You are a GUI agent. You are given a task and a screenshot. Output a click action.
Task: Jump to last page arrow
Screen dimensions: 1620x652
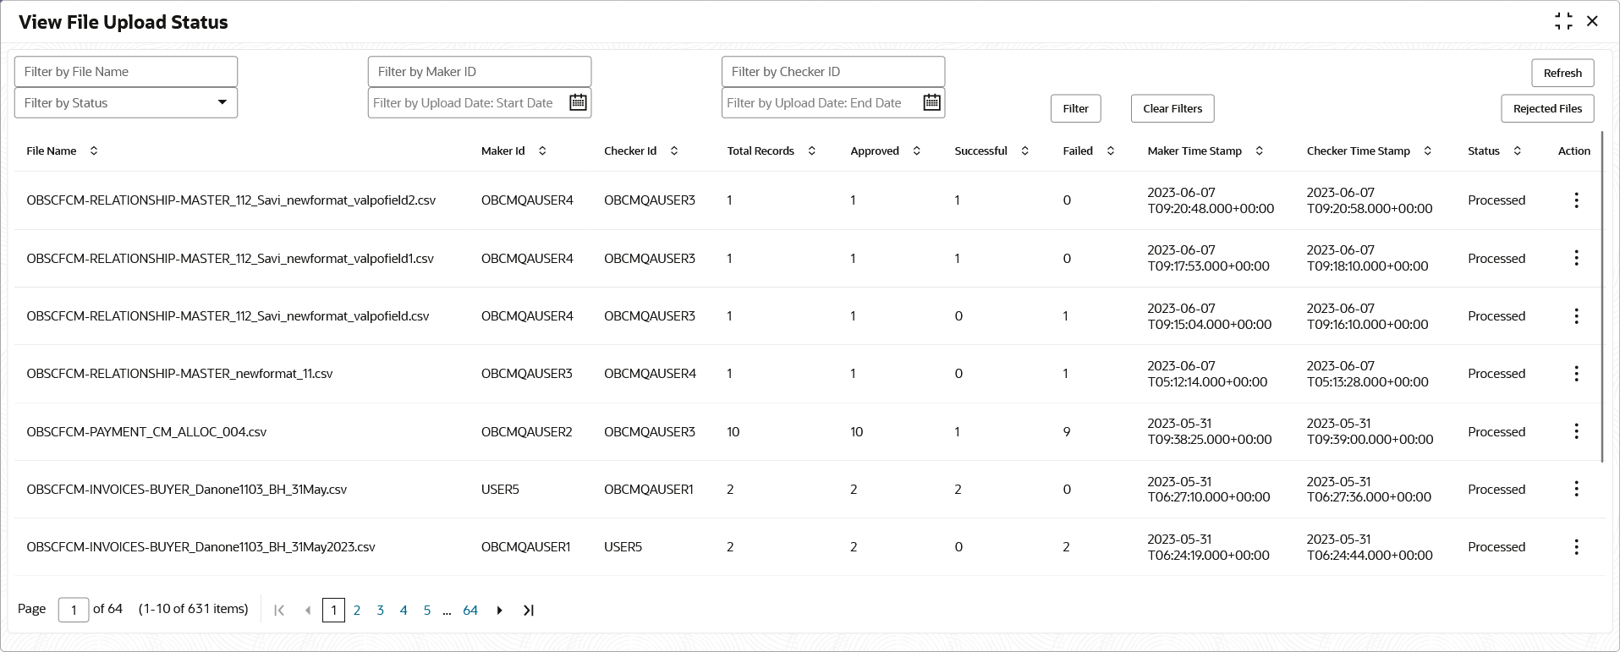529,611
